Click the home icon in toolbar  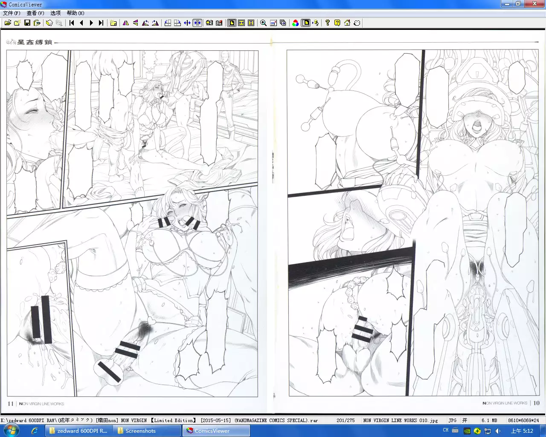click(x=347, y=23)
